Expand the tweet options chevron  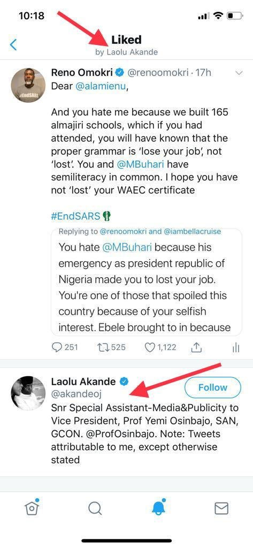tap(239, 73)
